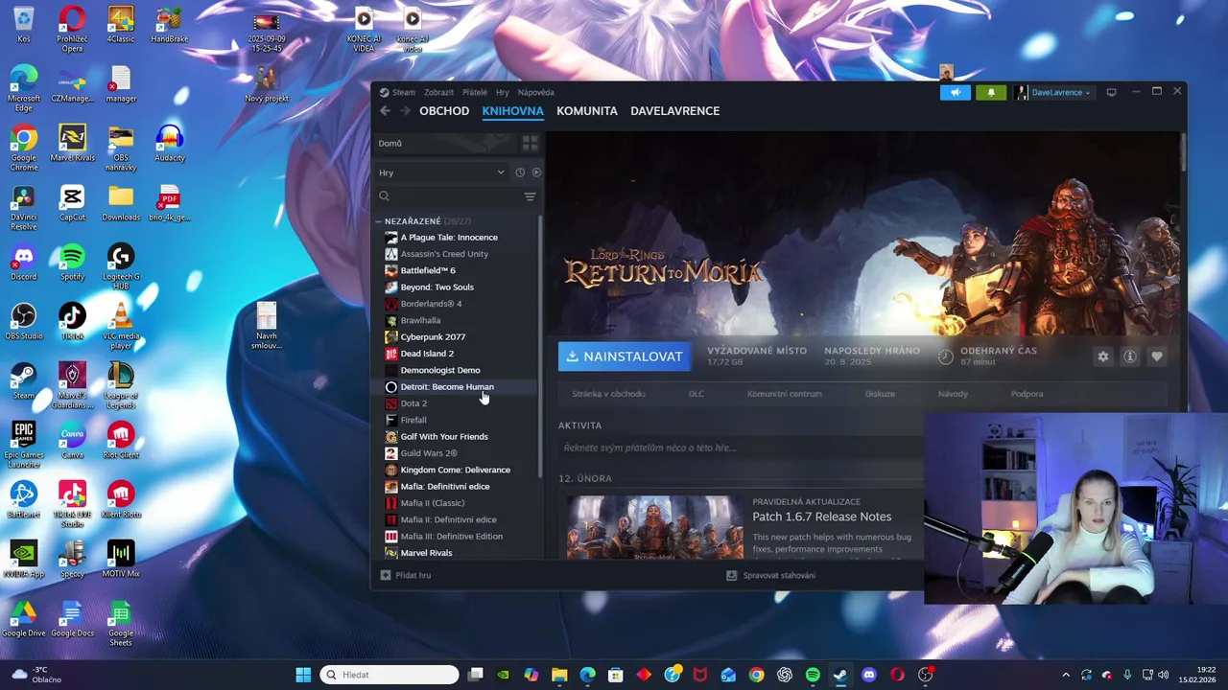Click the Windows Start button
This screenshot has width=1228, height=690.
coord(303,675)
